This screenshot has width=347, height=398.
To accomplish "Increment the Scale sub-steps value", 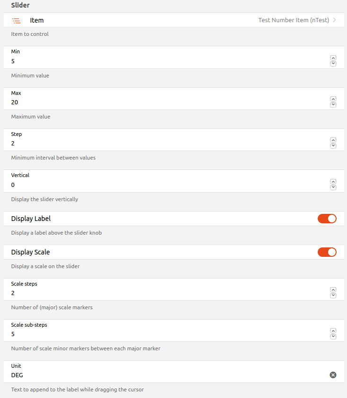I will point(333,331).
